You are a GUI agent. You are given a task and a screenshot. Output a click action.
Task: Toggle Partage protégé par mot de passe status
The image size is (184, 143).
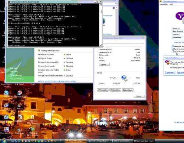click(67, 70)
